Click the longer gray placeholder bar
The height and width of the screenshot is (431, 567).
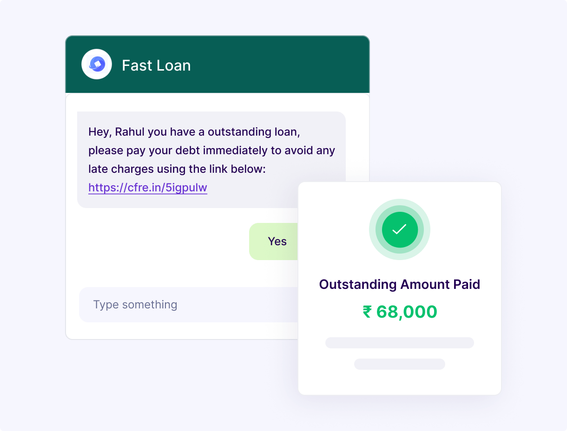tap(400, 343)
